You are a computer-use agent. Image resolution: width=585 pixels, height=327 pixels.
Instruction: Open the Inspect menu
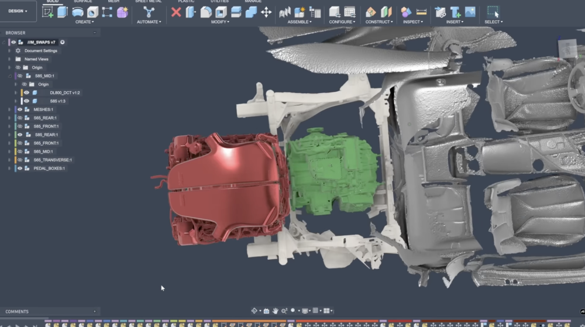click(412, 22)
